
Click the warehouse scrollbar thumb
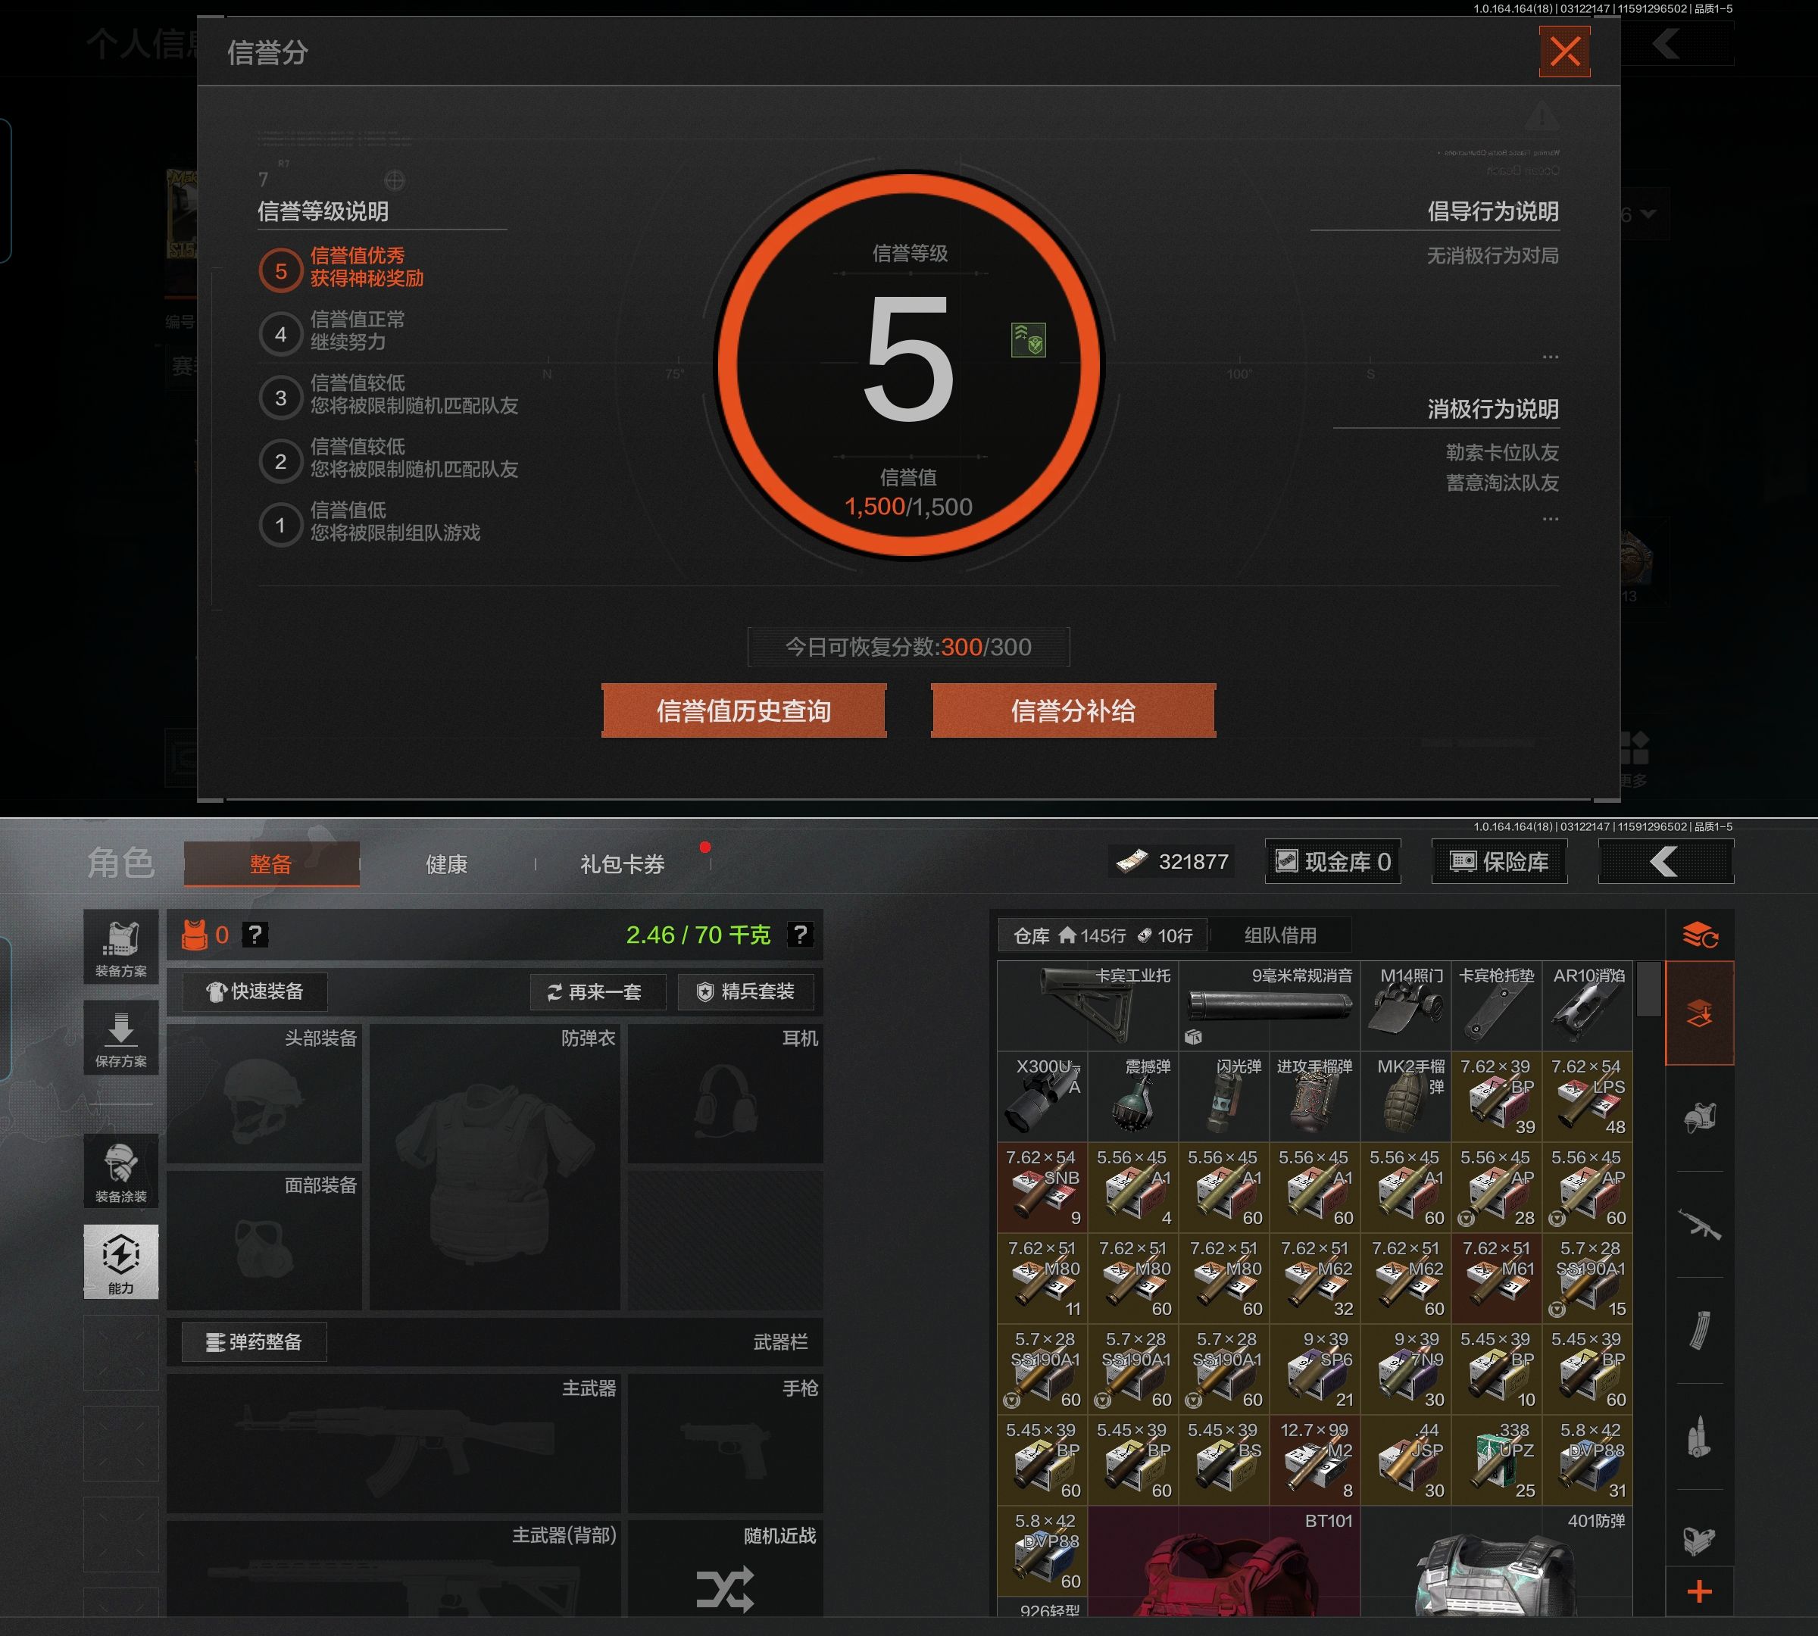point(1648,990)
